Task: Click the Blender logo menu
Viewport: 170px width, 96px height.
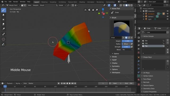Action: (2, 2)
